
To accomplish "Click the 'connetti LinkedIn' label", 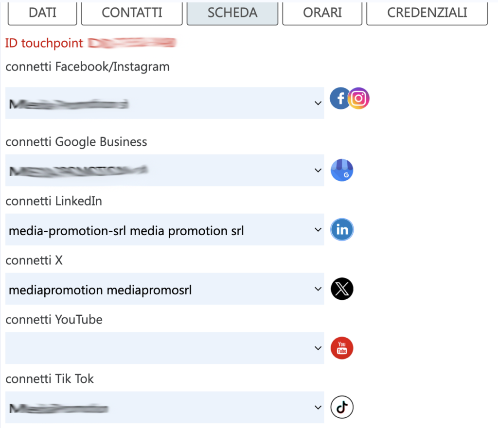I will tap(53, 201).
